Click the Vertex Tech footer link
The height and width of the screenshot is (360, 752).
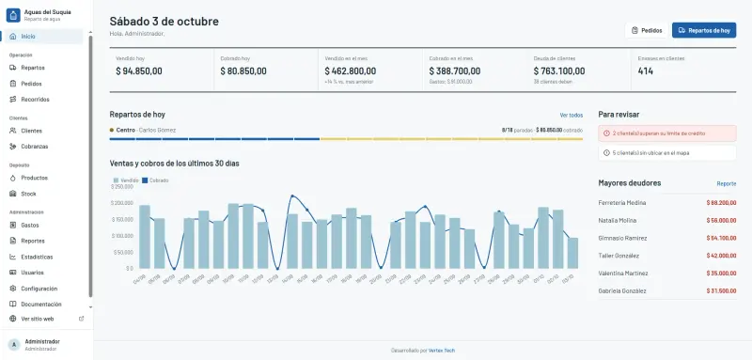pos(442,351)
